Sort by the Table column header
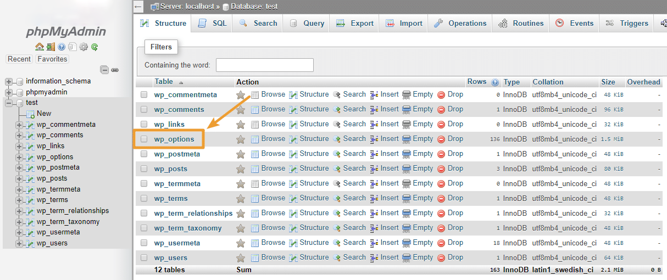 click(164, 82)
